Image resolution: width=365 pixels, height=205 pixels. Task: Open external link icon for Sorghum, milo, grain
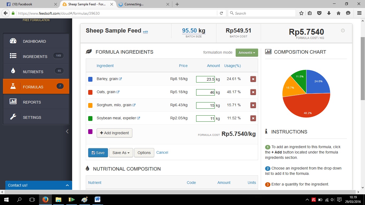(134, 105)
